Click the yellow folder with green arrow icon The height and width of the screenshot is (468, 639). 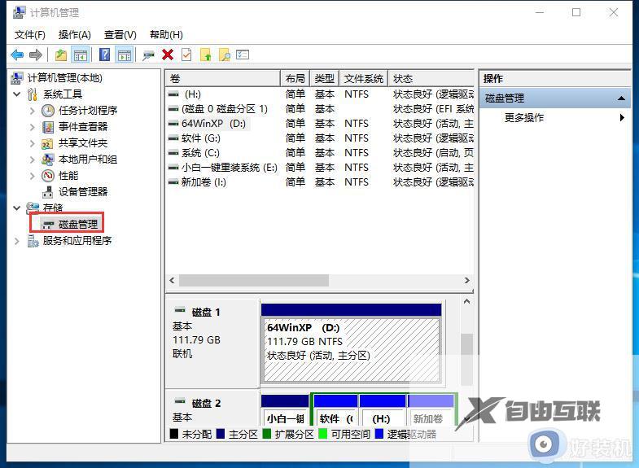pos(206,55)
